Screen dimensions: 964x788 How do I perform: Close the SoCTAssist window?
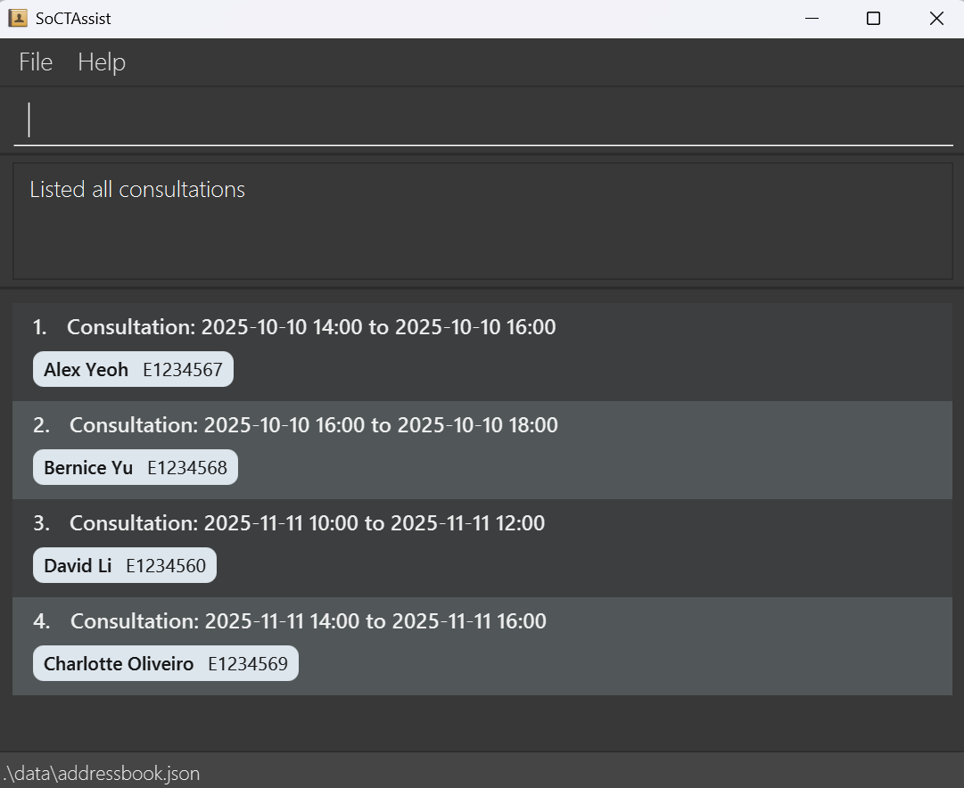(x=936, y=19)
